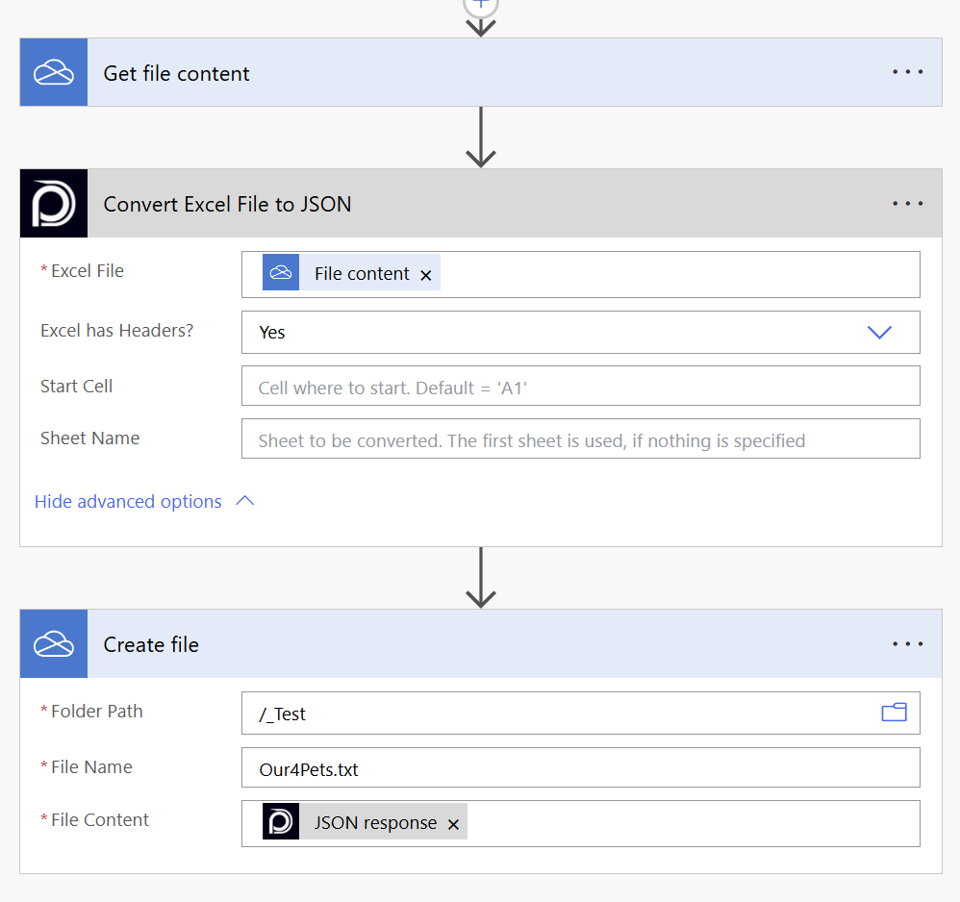Remove File content token from Excel File

(x=426, y=275)
